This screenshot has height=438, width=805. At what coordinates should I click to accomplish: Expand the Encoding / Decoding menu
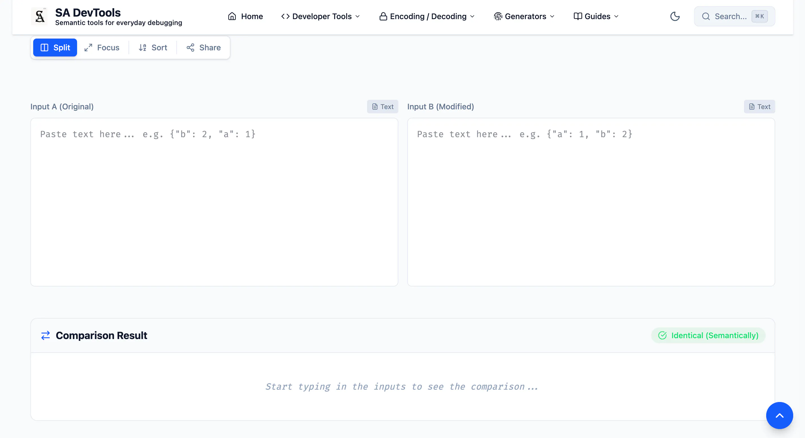427,16
